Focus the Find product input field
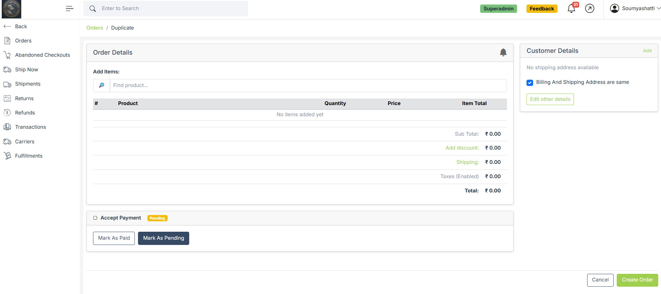The width and height of the screenshot is (661, 294). (308, 86)
